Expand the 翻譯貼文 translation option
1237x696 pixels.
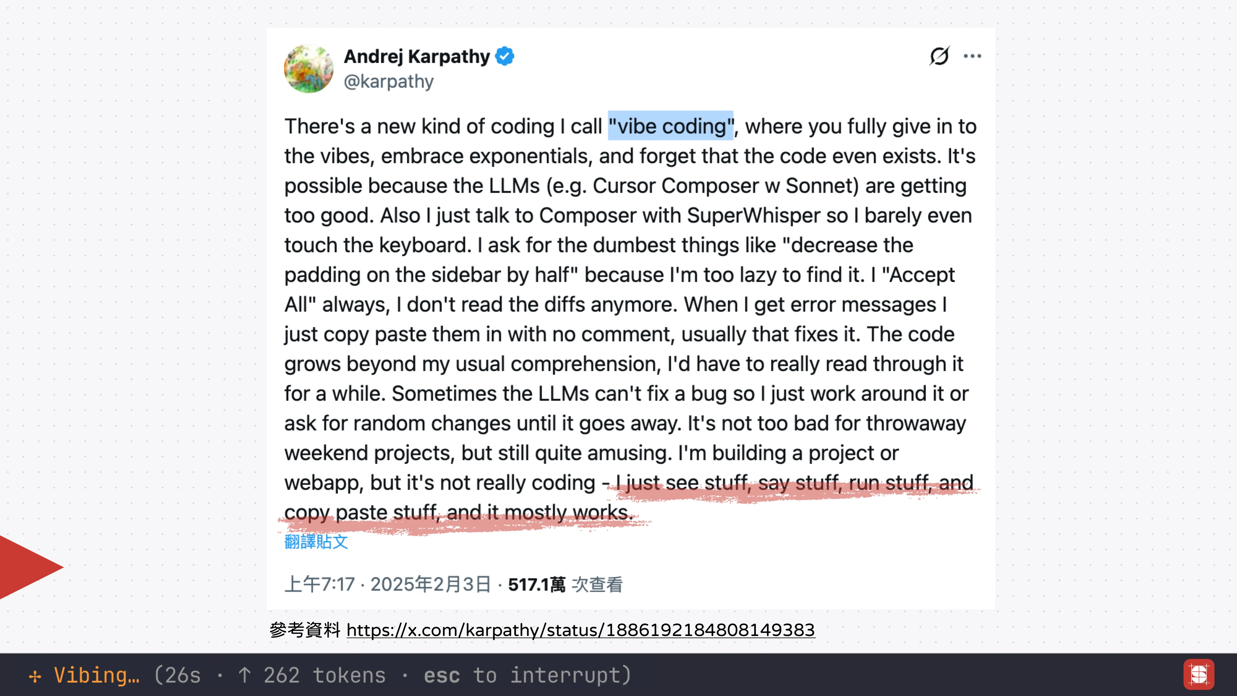(315, 542)
